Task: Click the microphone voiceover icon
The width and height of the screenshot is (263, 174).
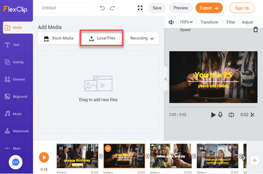Action: 221,115
